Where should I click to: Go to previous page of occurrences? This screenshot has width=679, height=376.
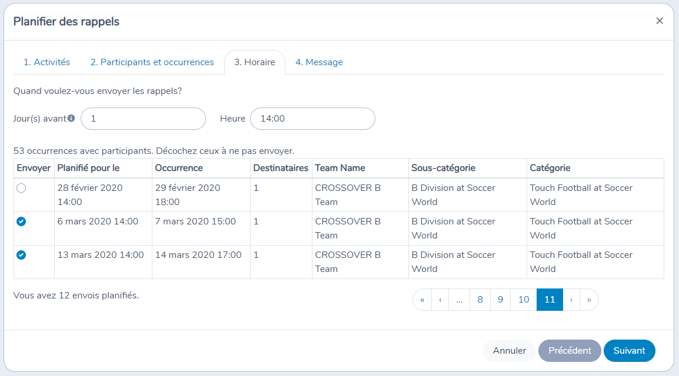(x=440, y=300)
